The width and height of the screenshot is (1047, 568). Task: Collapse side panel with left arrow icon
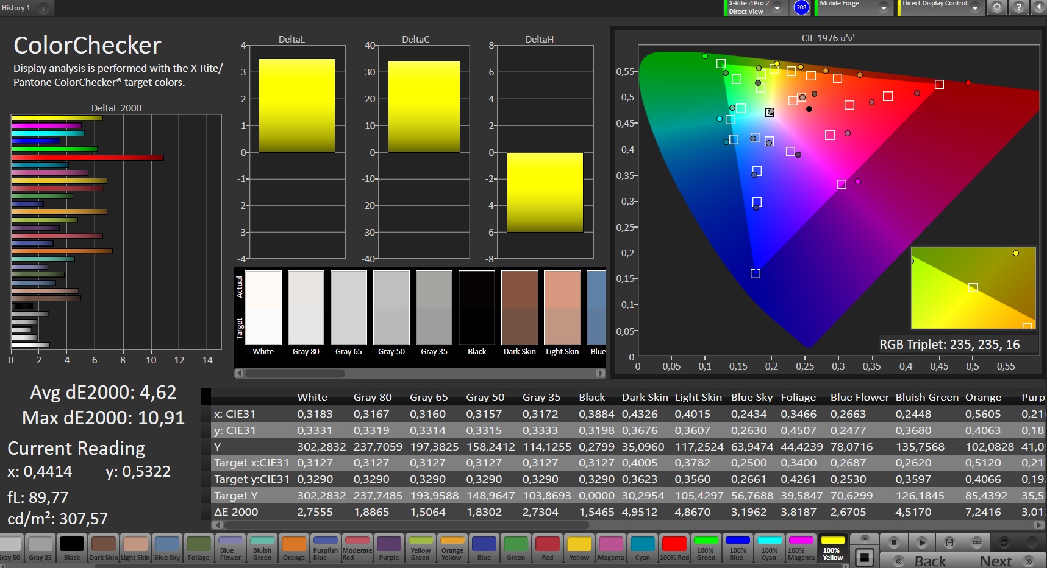click(x=1039, y=7)
